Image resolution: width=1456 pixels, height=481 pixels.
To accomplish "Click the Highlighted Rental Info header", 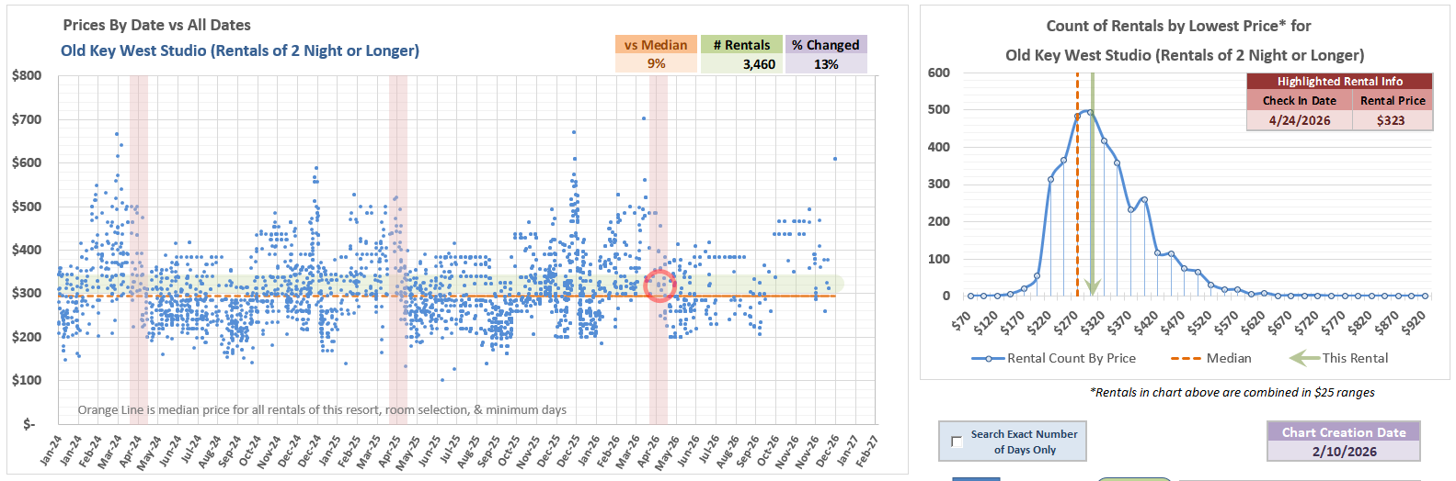I will (x=1339, y=82).
